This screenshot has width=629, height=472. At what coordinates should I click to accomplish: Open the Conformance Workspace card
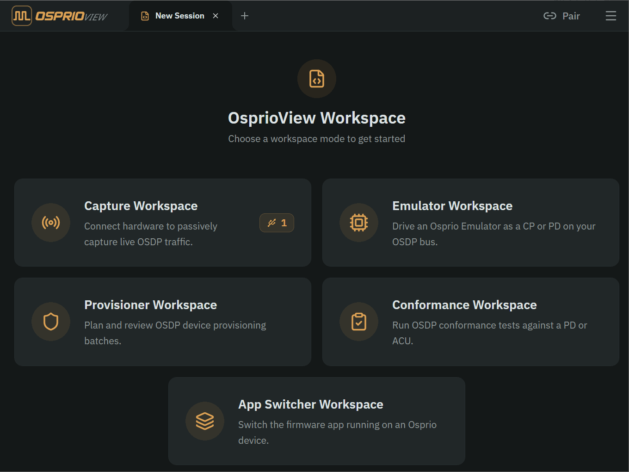(x=471, y=322)
